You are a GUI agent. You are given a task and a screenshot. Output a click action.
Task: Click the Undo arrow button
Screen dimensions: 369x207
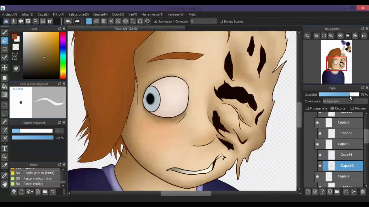click(68, 21)
